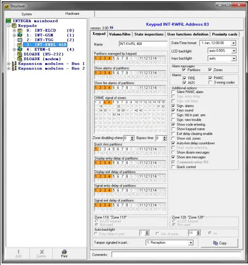248x265 pixels.
Task: Enable the 3 wrong codes checkbox
Action: tap(210, 83)
